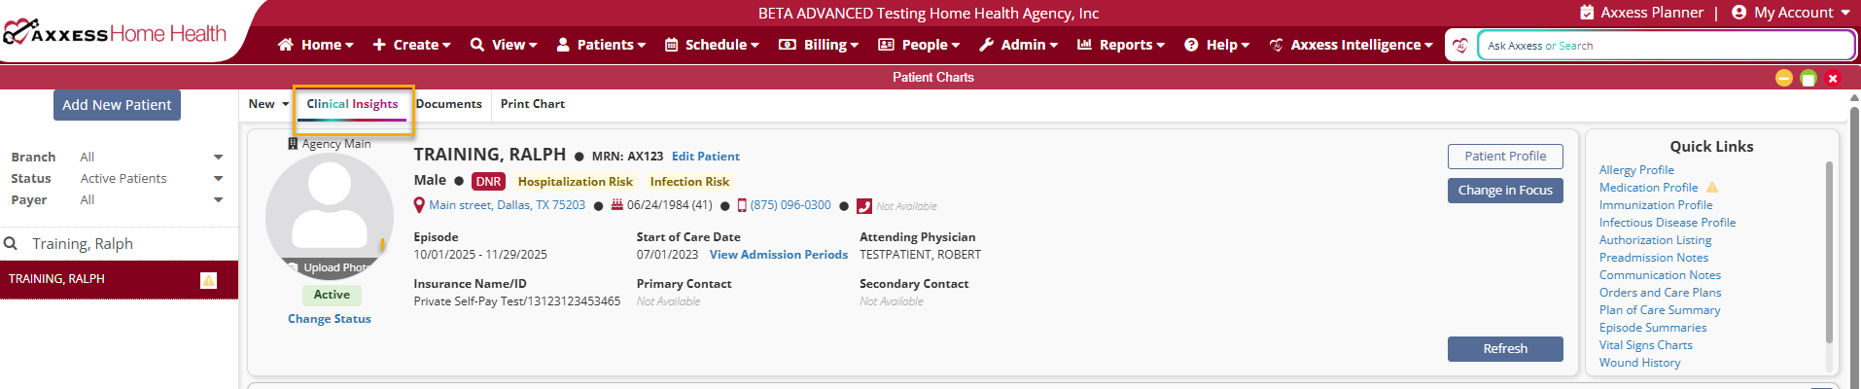This screenshot has height=389, width=1861.
Task: Open the Billing menu
Action: 819,45
